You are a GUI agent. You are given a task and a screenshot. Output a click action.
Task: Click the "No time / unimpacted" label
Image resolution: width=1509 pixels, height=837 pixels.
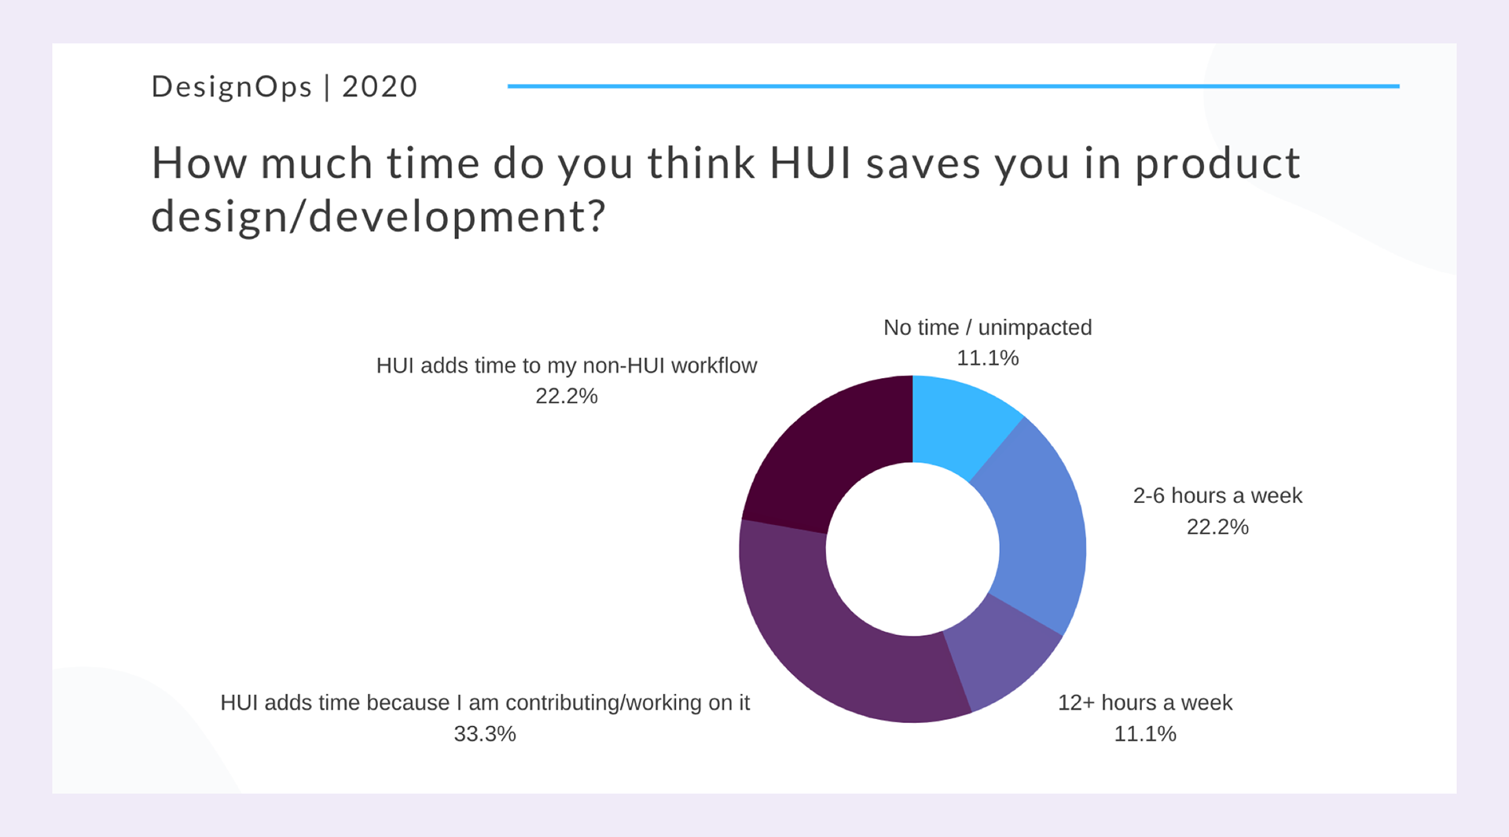point(987,328)
